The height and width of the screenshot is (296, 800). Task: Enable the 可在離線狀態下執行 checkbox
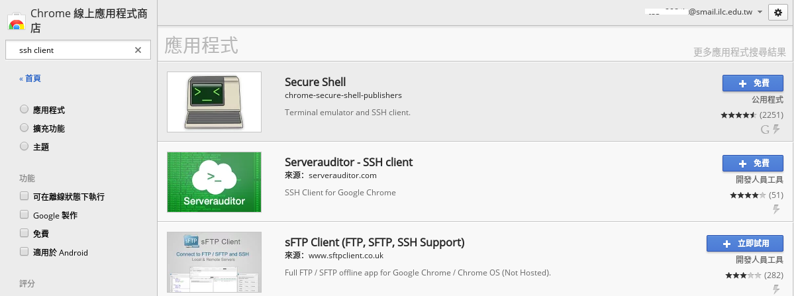(25, 197)
